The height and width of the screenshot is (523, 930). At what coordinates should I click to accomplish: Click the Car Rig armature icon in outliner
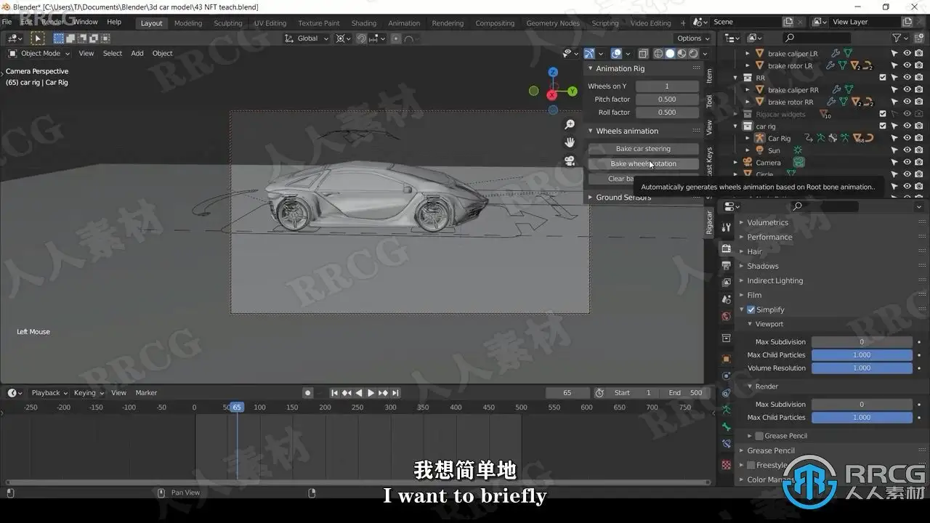760,138
